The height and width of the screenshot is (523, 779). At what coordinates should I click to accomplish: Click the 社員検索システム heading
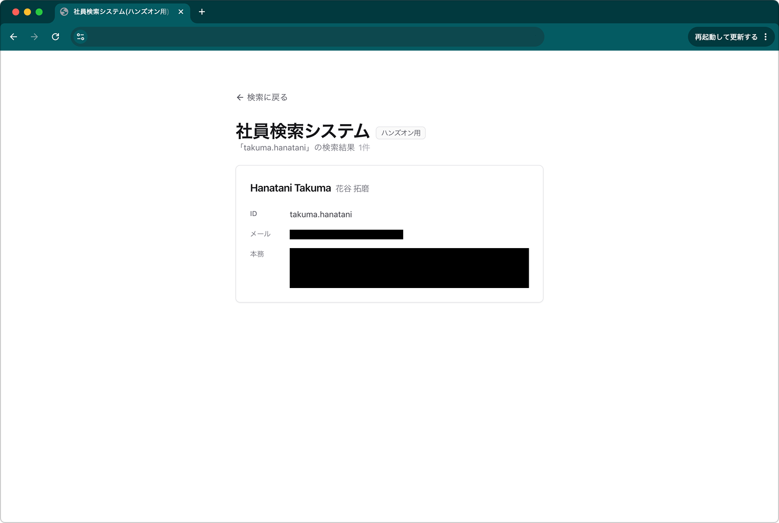[x=303, y=131]
